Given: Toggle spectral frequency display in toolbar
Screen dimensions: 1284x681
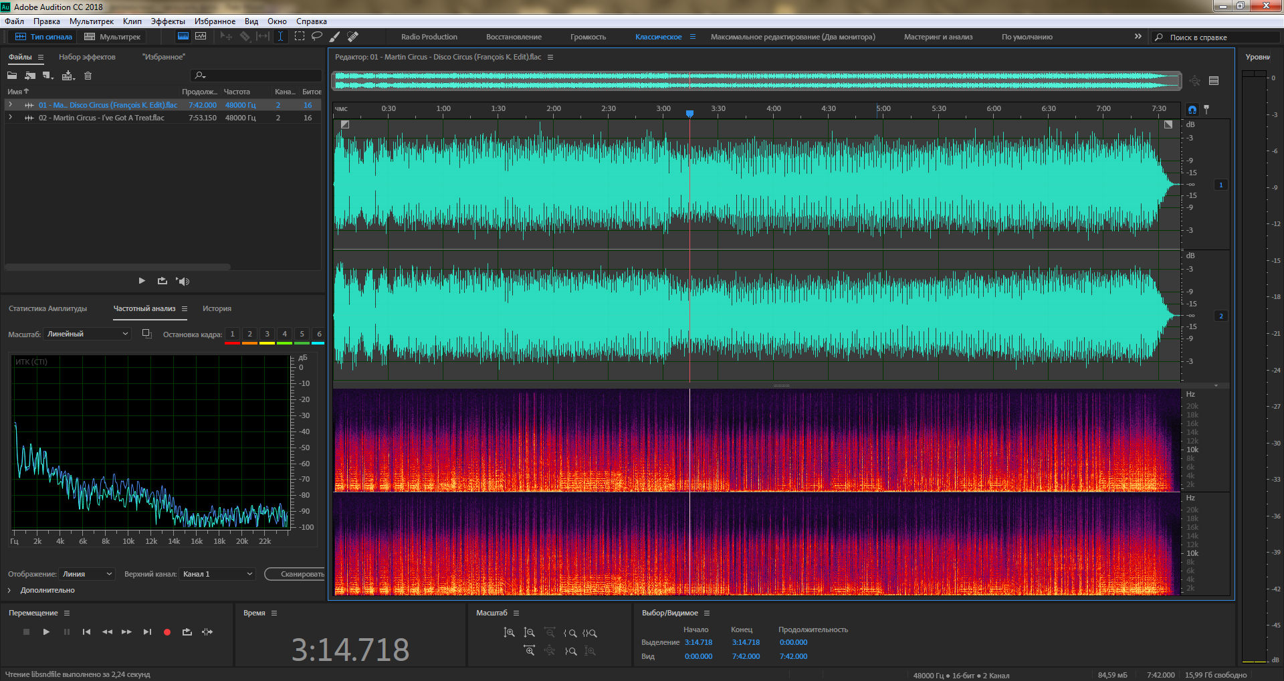Looking at the screenshot, I should click(x=183, y=37).
